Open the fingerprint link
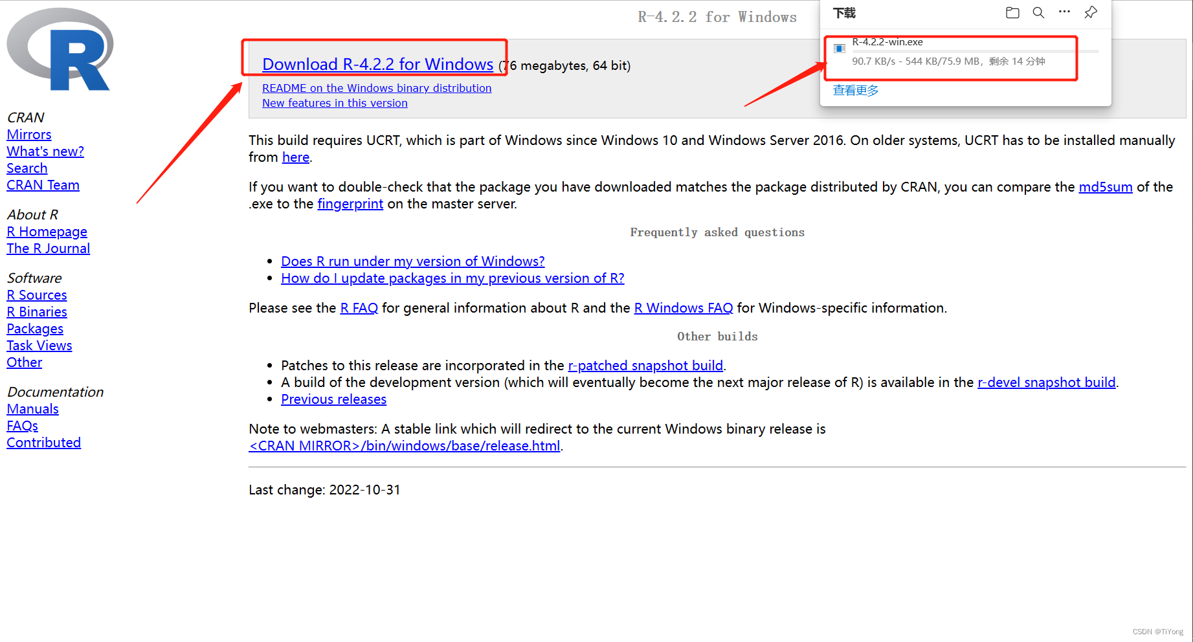This screenshot has height=642, width=1193. (350, 204)
